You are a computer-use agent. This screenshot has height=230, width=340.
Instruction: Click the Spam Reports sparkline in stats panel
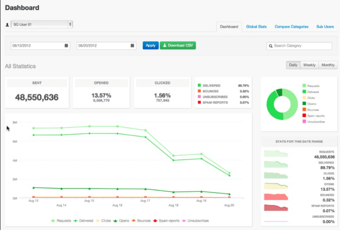coord(276,207)
